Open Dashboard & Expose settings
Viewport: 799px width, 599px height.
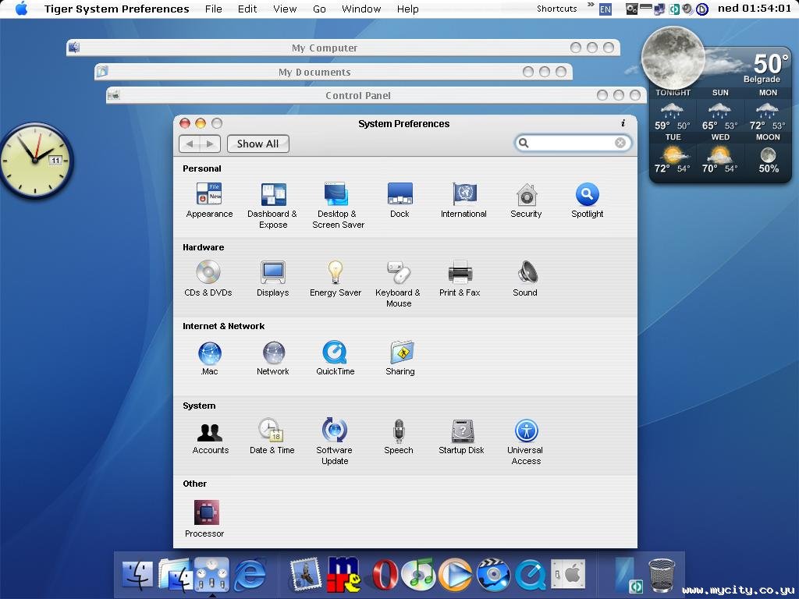tap(273, 195)
